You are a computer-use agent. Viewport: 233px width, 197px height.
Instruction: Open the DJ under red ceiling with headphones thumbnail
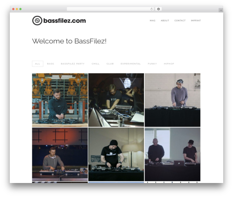point(60,154)
